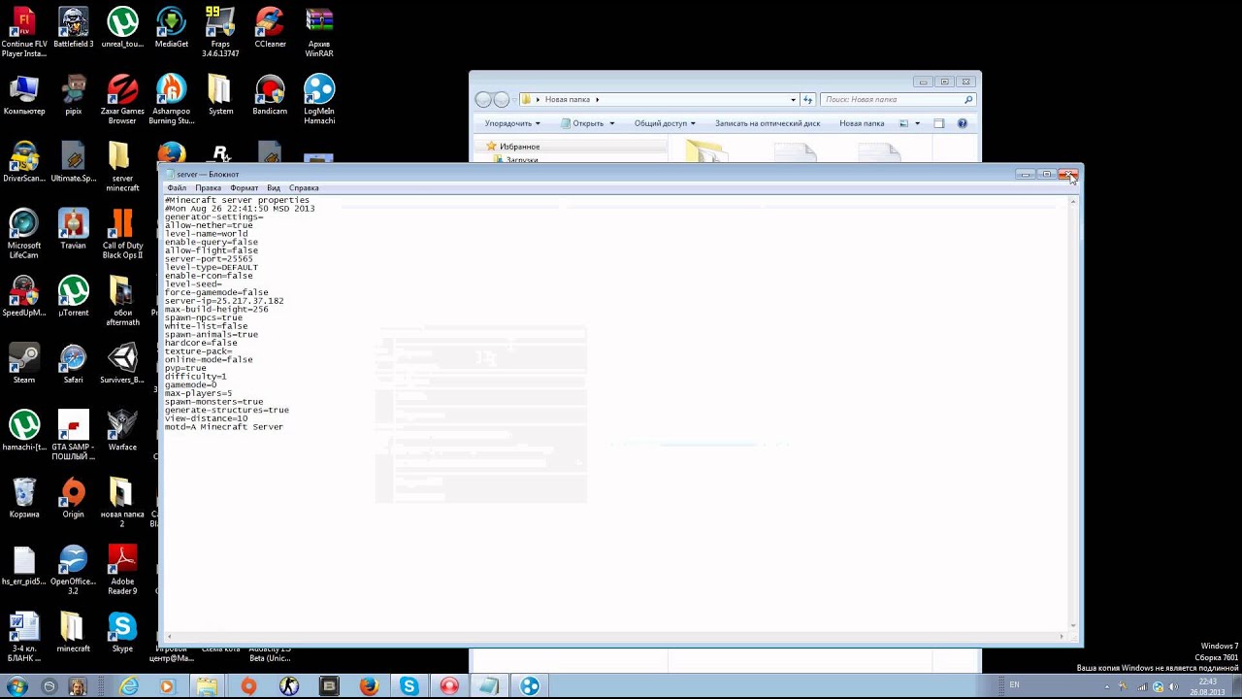Open the server minecraft folder icon
The height and width of the screenshot is (699, 1242).
pyautogui.click(x=122, y=167)
